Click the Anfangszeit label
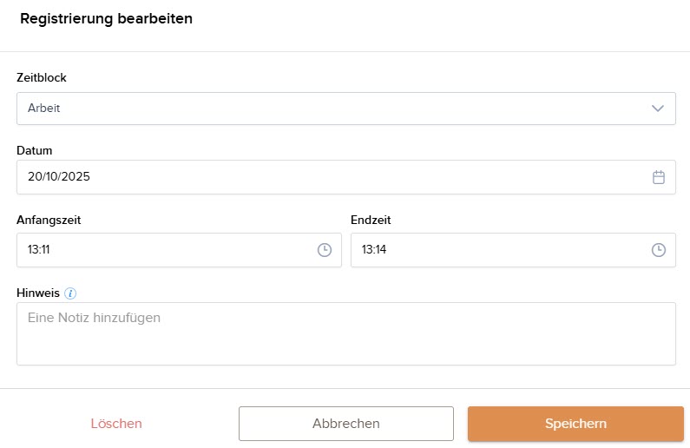The image size is (690, 448). click(49, 221)
